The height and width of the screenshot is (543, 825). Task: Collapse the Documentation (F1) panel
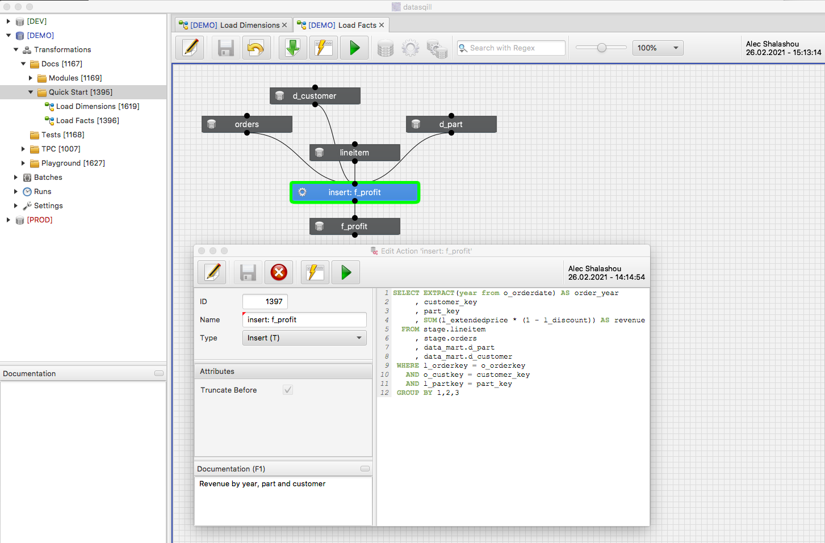click(x=365, y=469)
